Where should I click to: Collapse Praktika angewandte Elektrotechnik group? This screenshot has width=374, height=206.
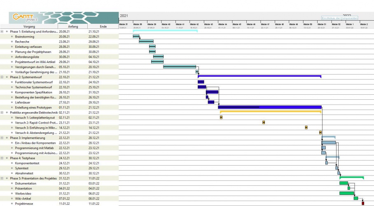tap(2, 112)
